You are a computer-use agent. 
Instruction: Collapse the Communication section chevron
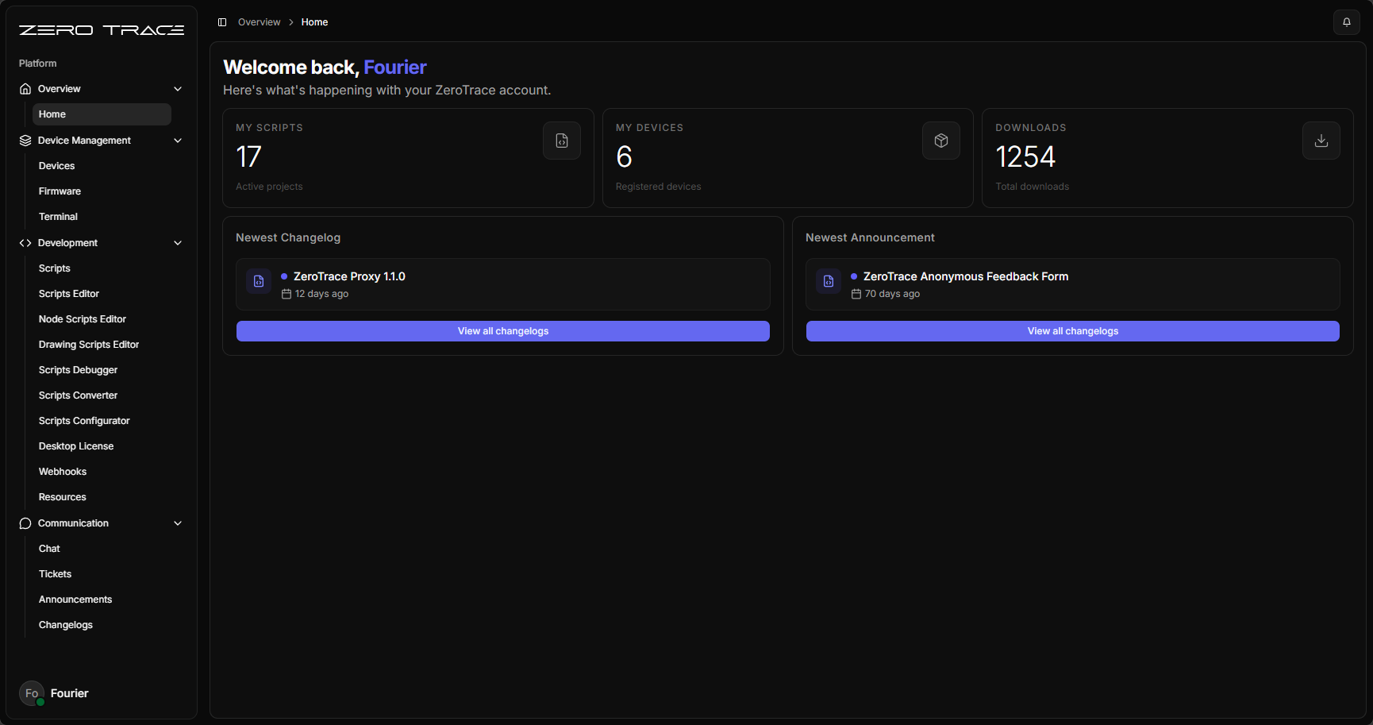[178, 523]
